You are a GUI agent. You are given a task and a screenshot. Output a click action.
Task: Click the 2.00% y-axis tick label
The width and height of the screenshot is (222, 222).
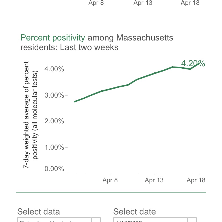[x=54, y=121]
